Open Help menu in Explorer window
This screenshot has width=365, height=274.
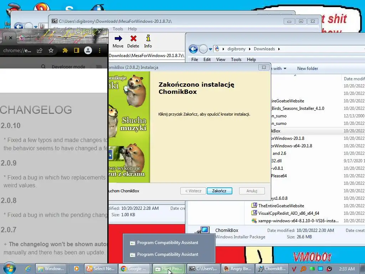tap(251, 60)
